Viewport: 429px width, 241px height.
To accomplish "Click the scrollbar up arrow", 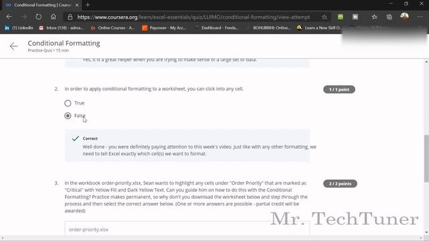I will point(426,62).
